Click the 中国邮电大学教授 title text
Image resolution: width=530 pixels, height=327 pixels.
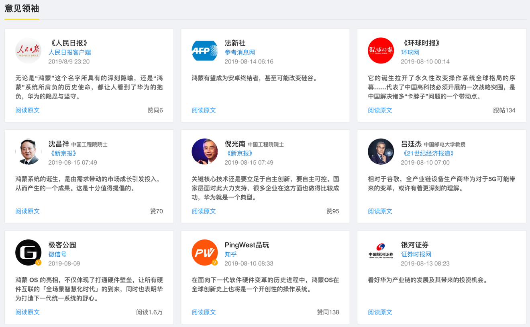445,144
